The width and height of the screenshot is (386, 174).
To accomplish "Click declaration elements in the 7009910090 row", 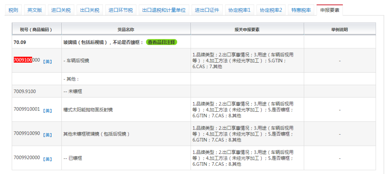I will click(243, 134).
